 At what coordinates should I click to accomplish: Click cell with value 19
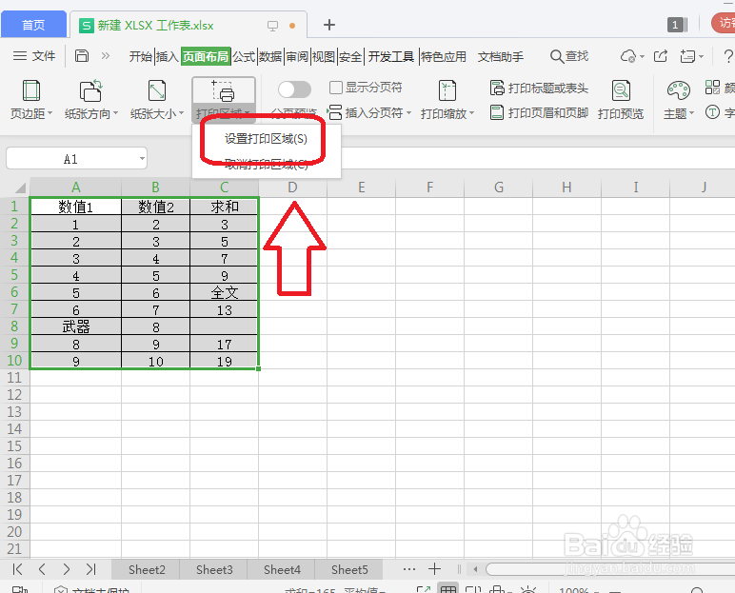click(x=224, y=361)
